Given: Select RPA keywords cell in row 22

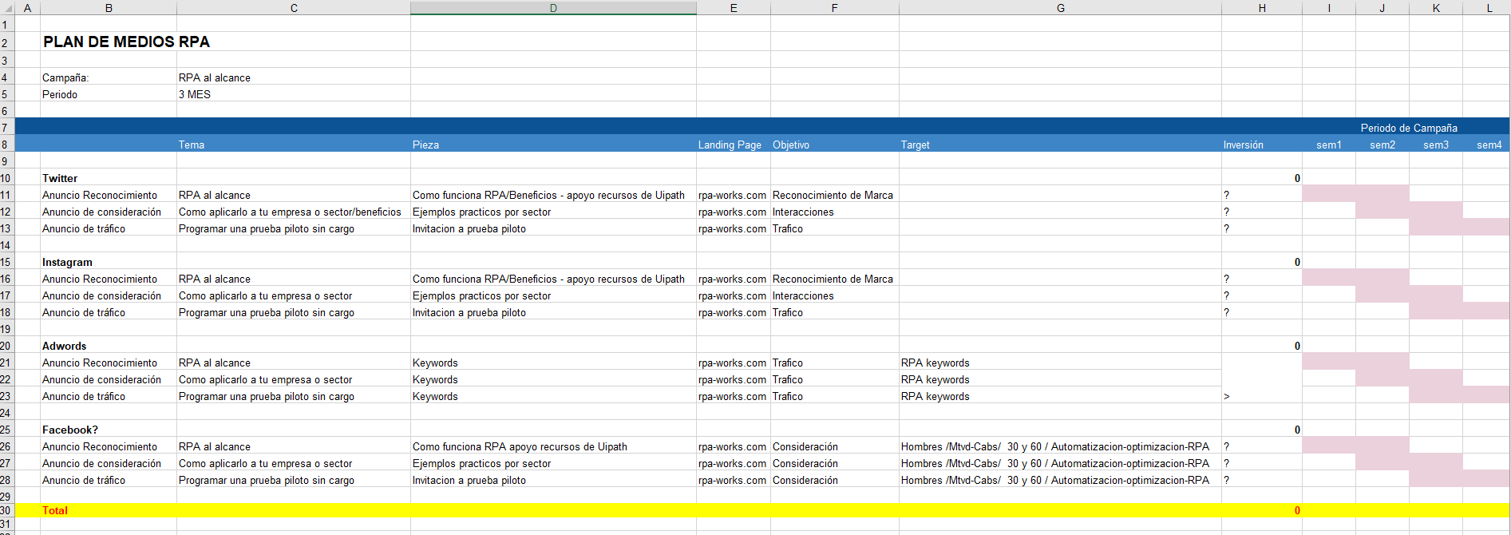Looking at the screenshot, I should point(1060,379).
